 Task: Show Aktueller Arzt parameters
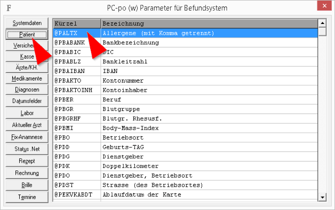[x=27, y=125]
